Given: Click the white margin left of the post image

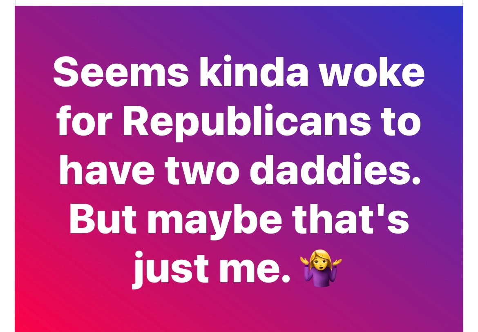Looking at the screenshot, I should pyautogui.click(x=7, y=166).
